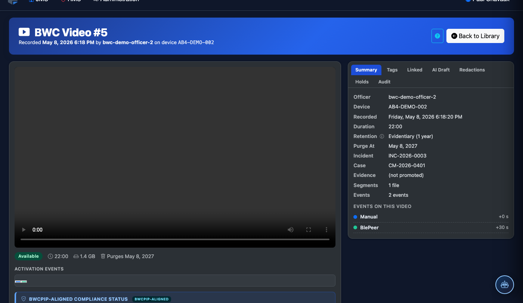
Task: Click the video seek progress bar
Action: click(175, 239)
